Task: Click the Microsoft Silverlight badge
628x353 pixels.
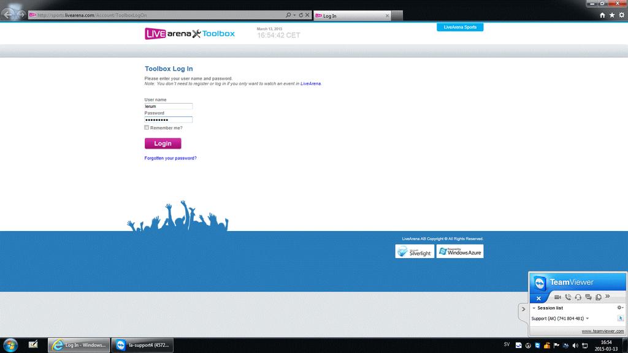Action: click(x=415, y=251)
